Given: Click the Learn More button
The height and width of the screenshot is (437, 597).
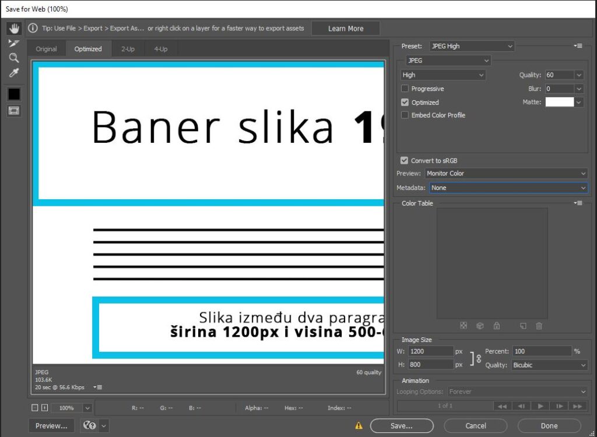Looking at the screenshot, I should [346, 29].
